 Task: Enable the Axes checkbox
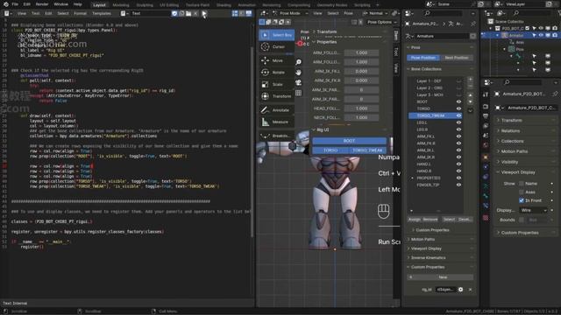[x=522, y=192]
